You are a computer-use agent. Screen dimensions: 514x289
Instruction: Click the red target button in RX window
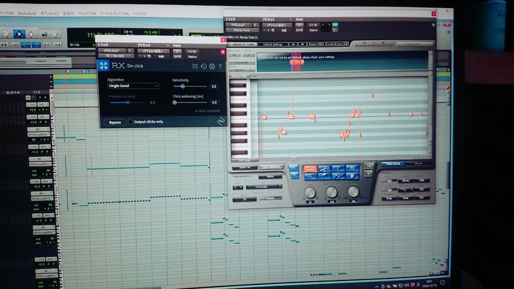(x=223, y=52)
